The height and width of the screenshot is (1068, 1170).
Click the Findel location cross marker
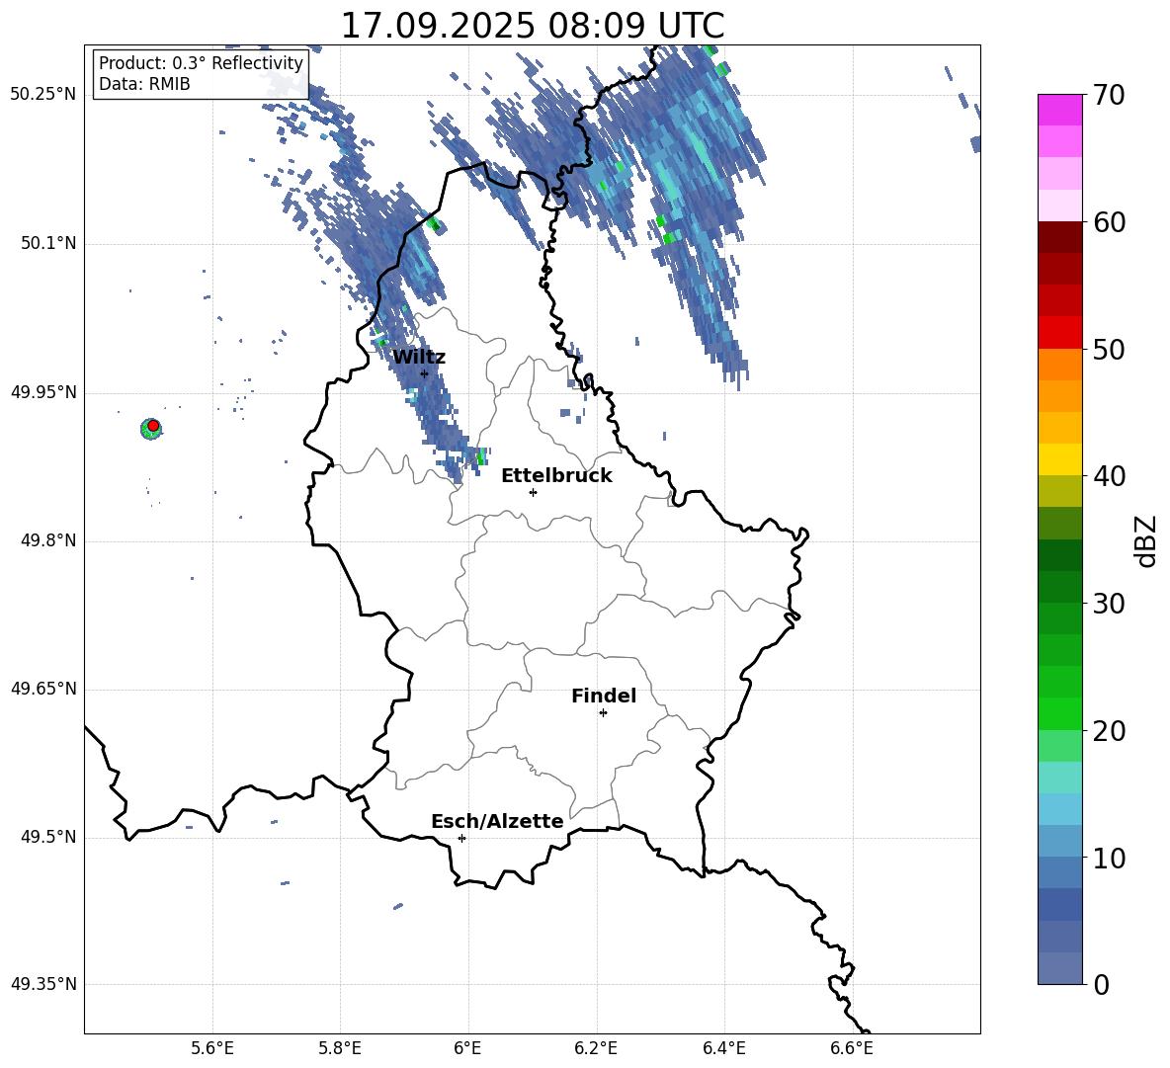tap(603, 713)
